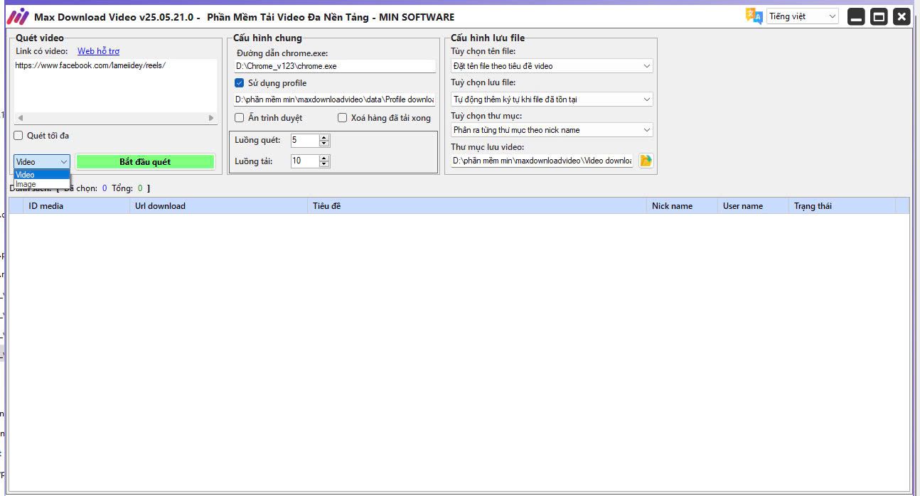Screen dimensions: 920x496
Task: Decrease Luồng tải value with down arrow
Action: (x=324, y=164)
